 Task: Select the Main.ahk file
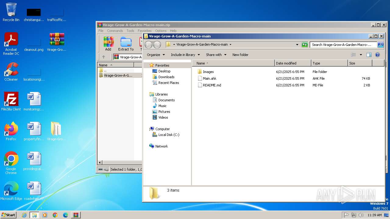(210, 78)
